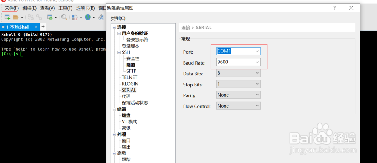The width and height of the screenshot is (377, 163).
Task: Select 隧道 under SSH
Action: pyautogui.click(x=130, y=65)
